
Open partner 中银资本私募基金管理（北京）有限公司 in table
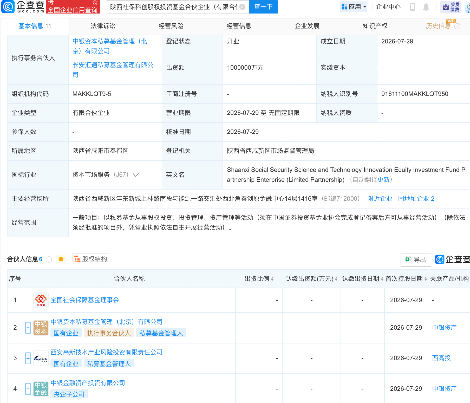coord(107,322)
